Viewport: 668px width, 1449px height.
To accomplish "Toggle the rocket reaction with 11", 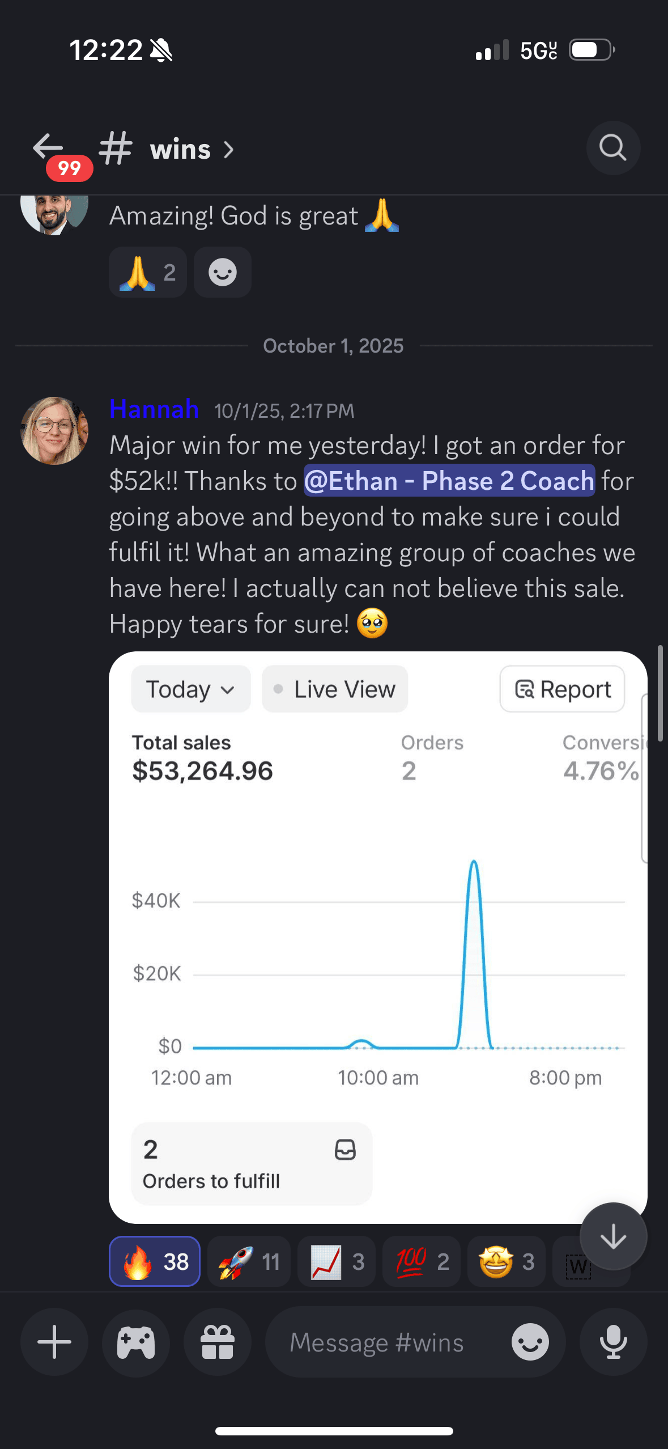I will pyautogui.click(x=249, y=1261).
